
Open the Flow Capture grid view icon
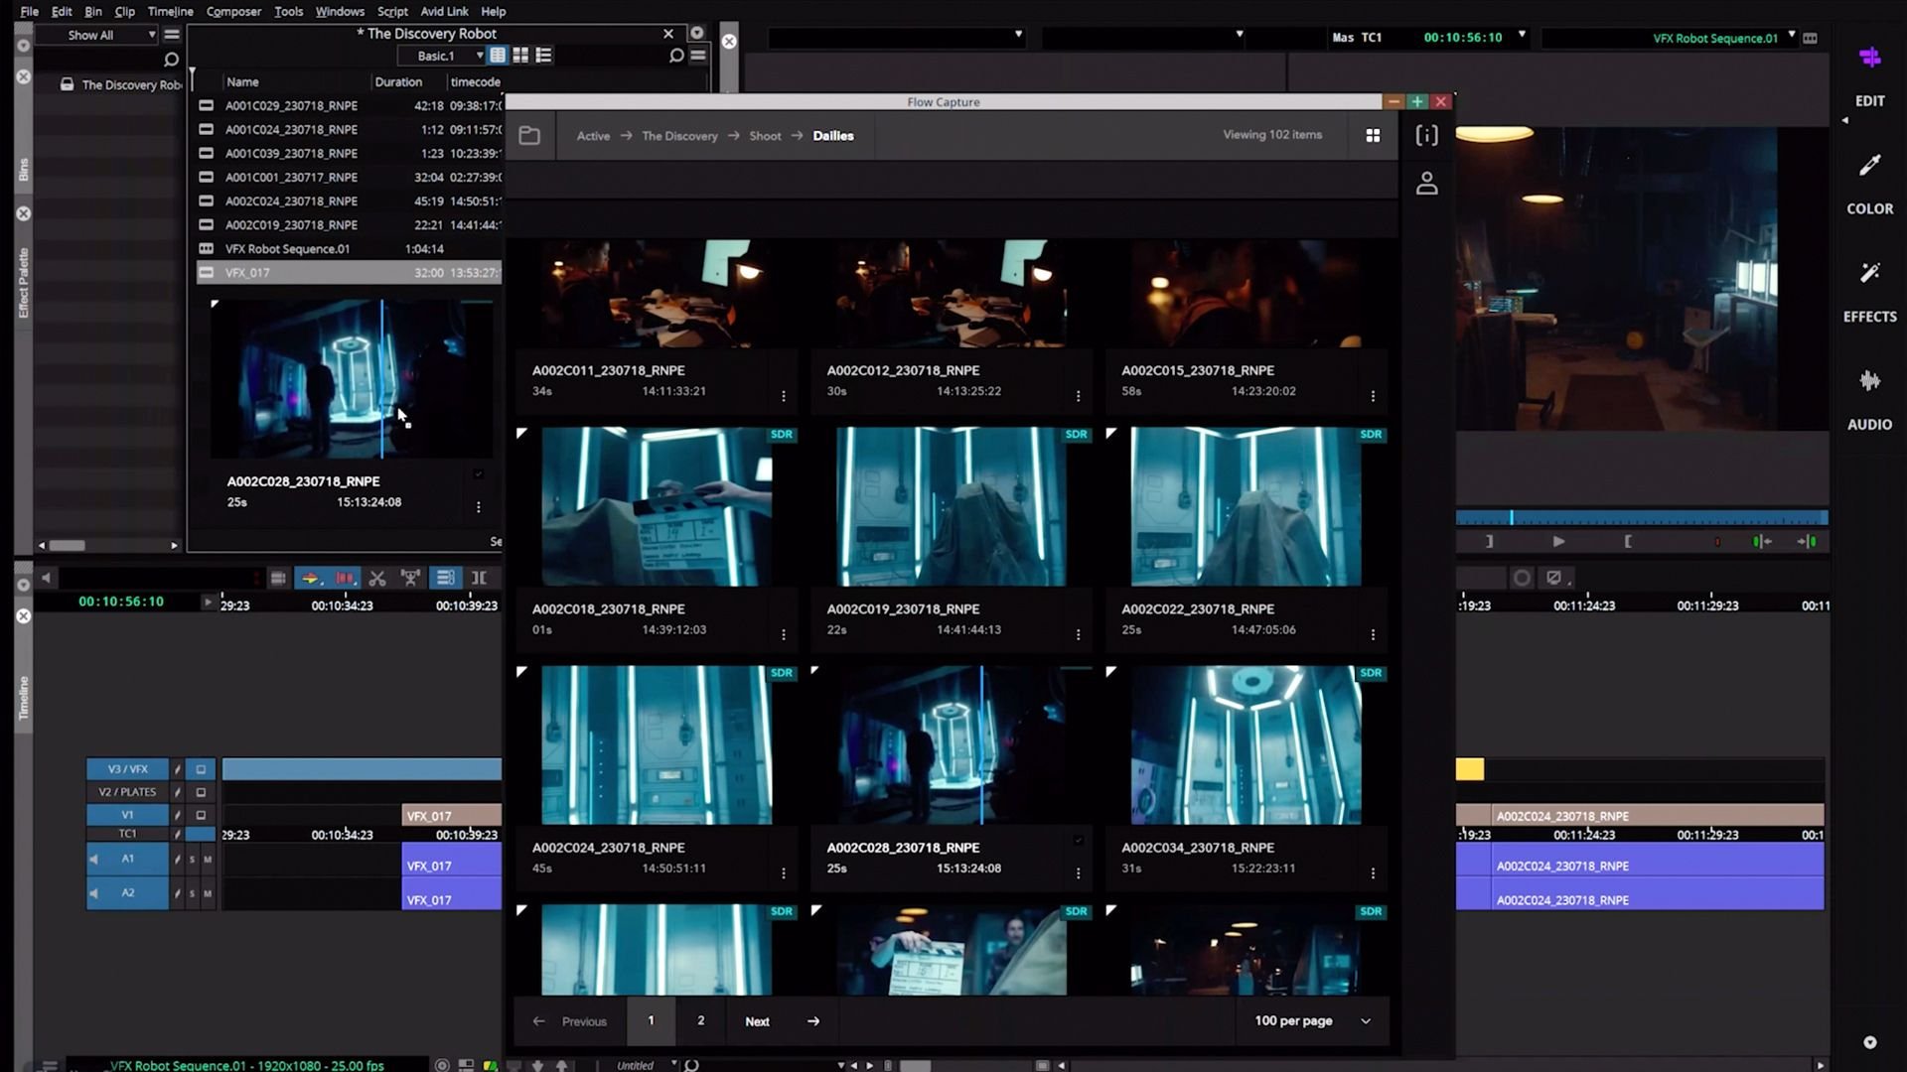[x=1373, y=135]
